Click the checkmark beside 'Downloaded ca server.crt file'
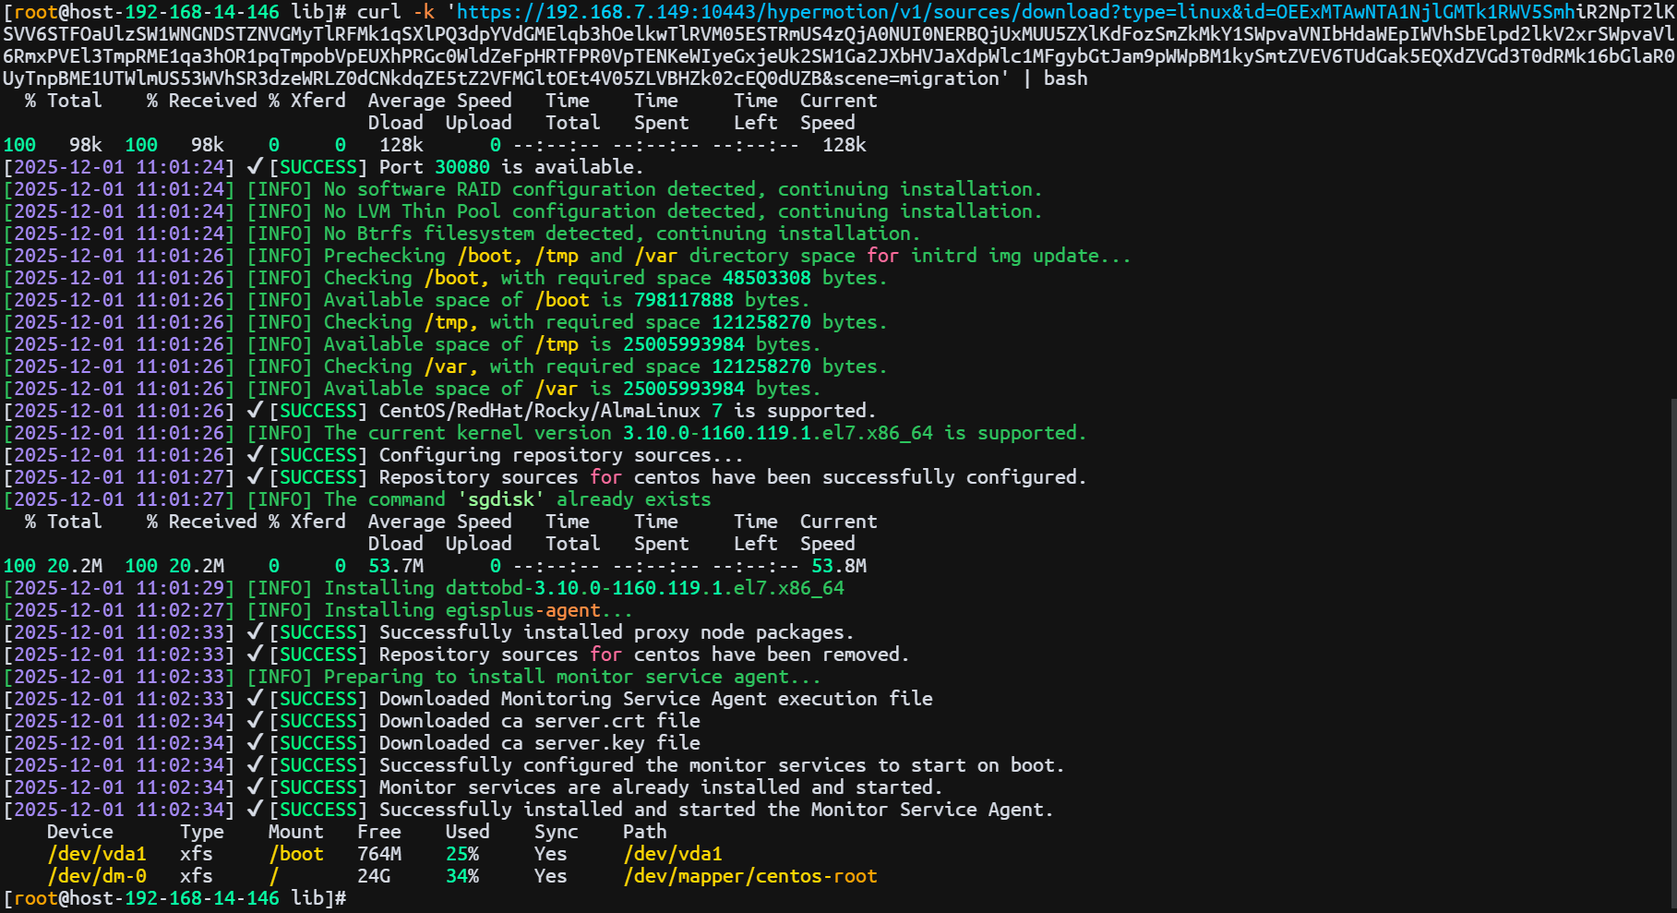 click(255, 721)
